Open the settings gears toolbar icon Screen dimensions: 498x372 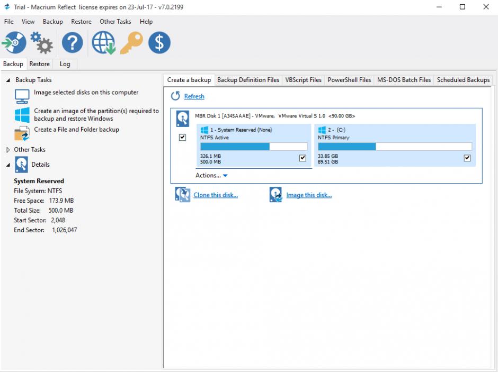(42, 42)
